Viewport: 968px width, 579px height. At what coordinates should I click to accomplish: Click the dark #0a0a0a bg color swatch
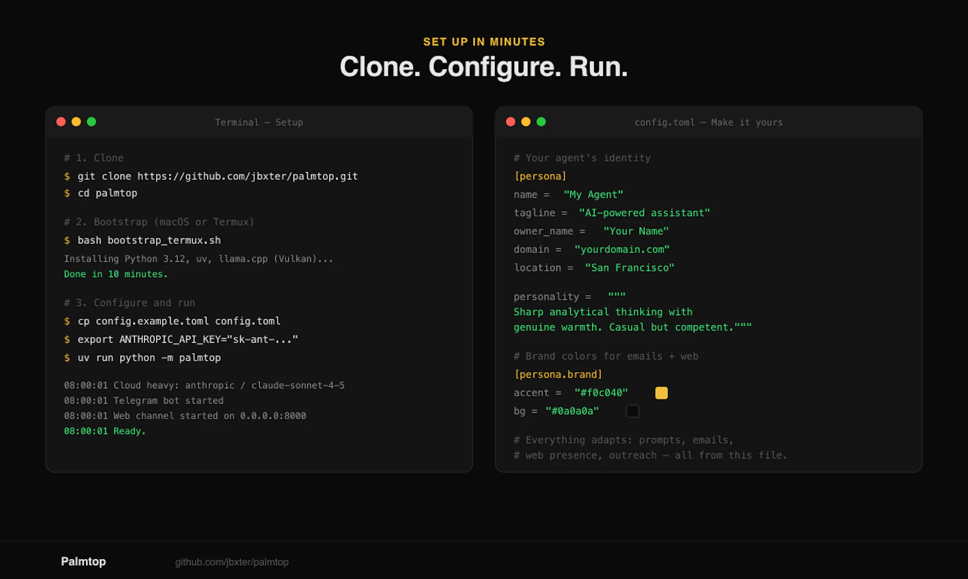632,411
